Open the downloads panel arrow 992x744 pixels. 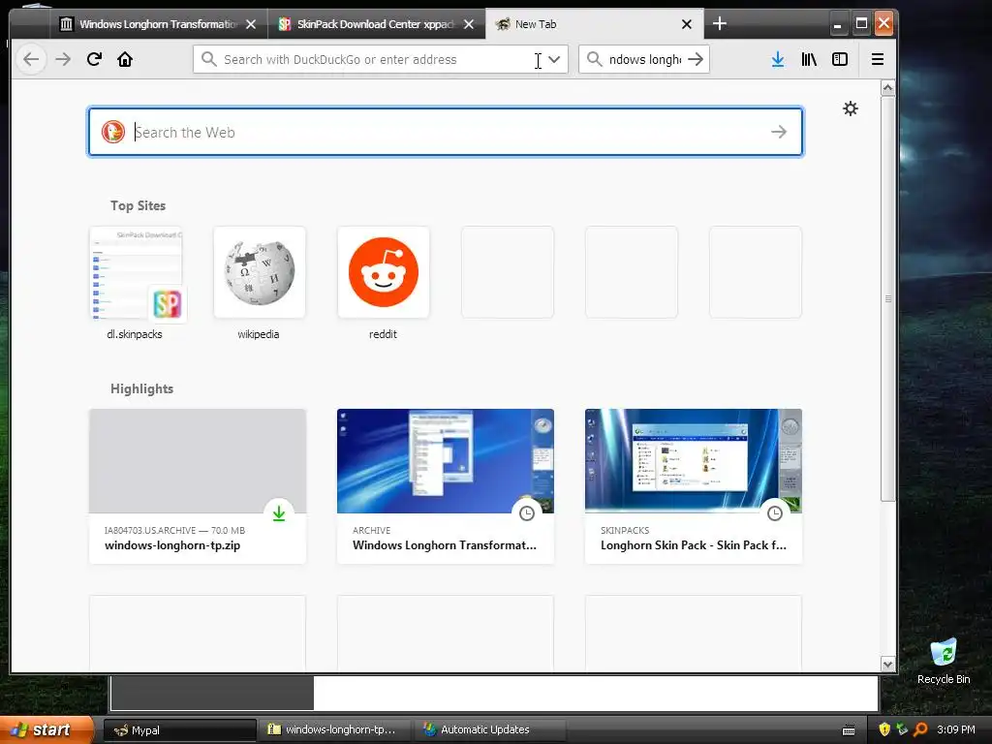[x=778, y=59]
